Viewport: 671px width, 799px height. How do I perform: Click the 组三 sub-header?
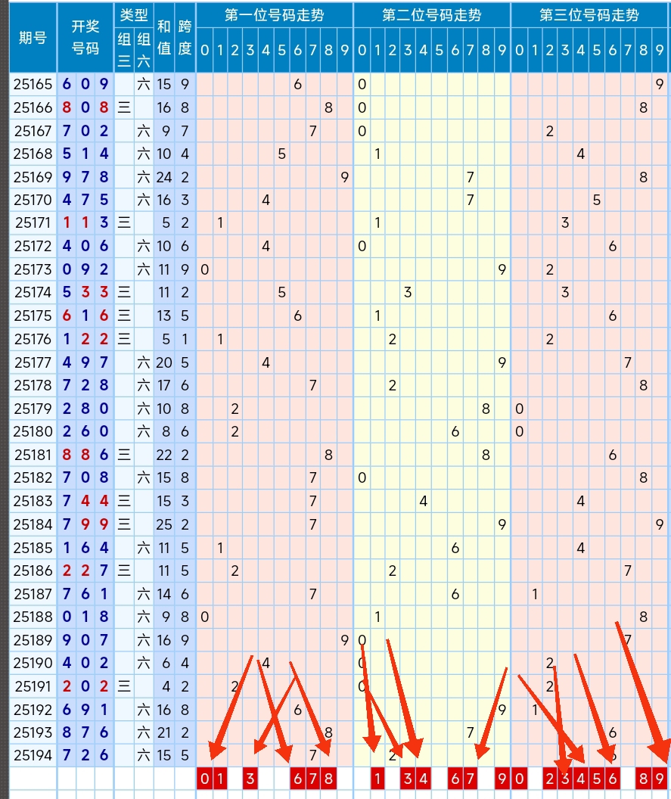(124, 50)
